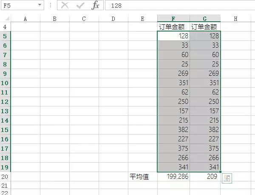The image size is (255, 195).
Task: Select row 20 header
Action: pyautogui.click(x=5, y=176)
